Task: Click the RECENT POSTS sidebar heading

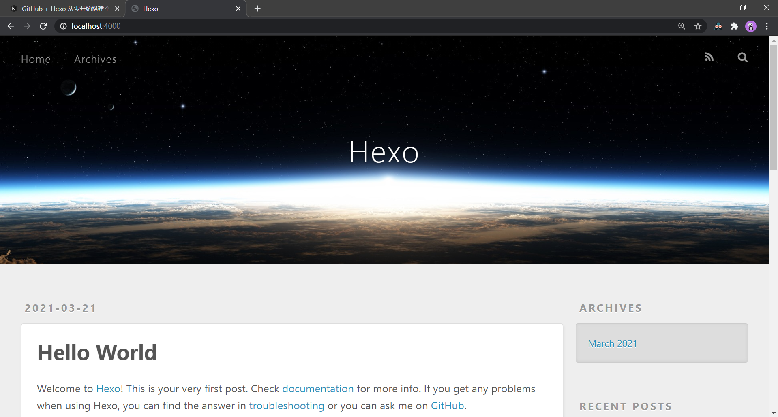Action: (x=626, y=406)
